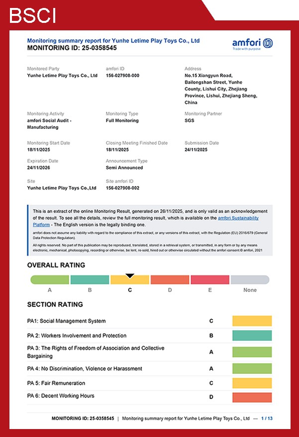Click the grey None rating bar
The width and height of the screenshot is (299, 437).
coord(250,280)
